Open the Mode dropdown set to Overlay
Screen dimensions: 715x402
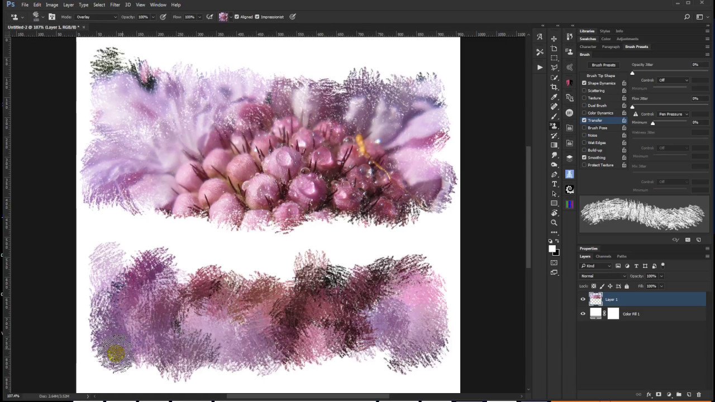pos(96,17)
